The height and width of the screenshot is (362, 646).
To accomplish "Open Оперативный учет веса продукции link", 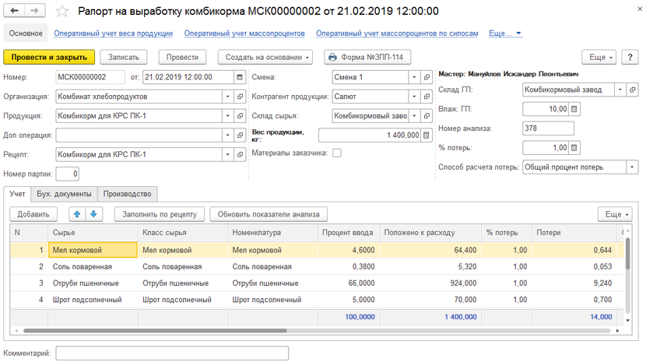I will click(114, 33).
